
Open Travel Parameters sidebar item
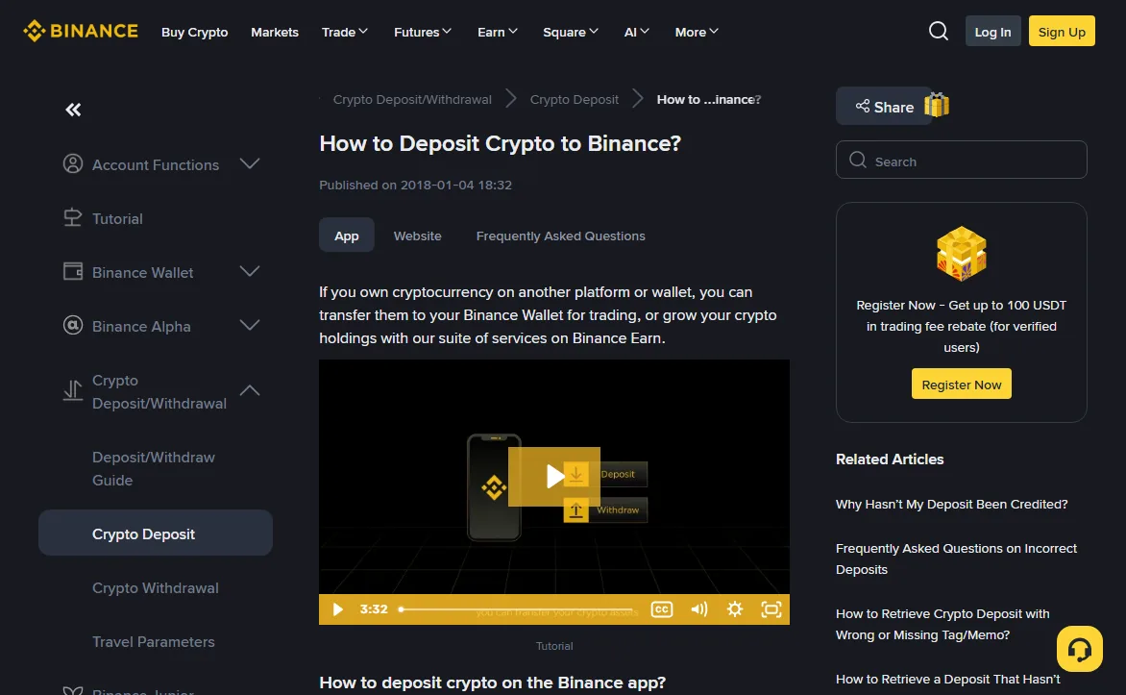click(153, 642)
